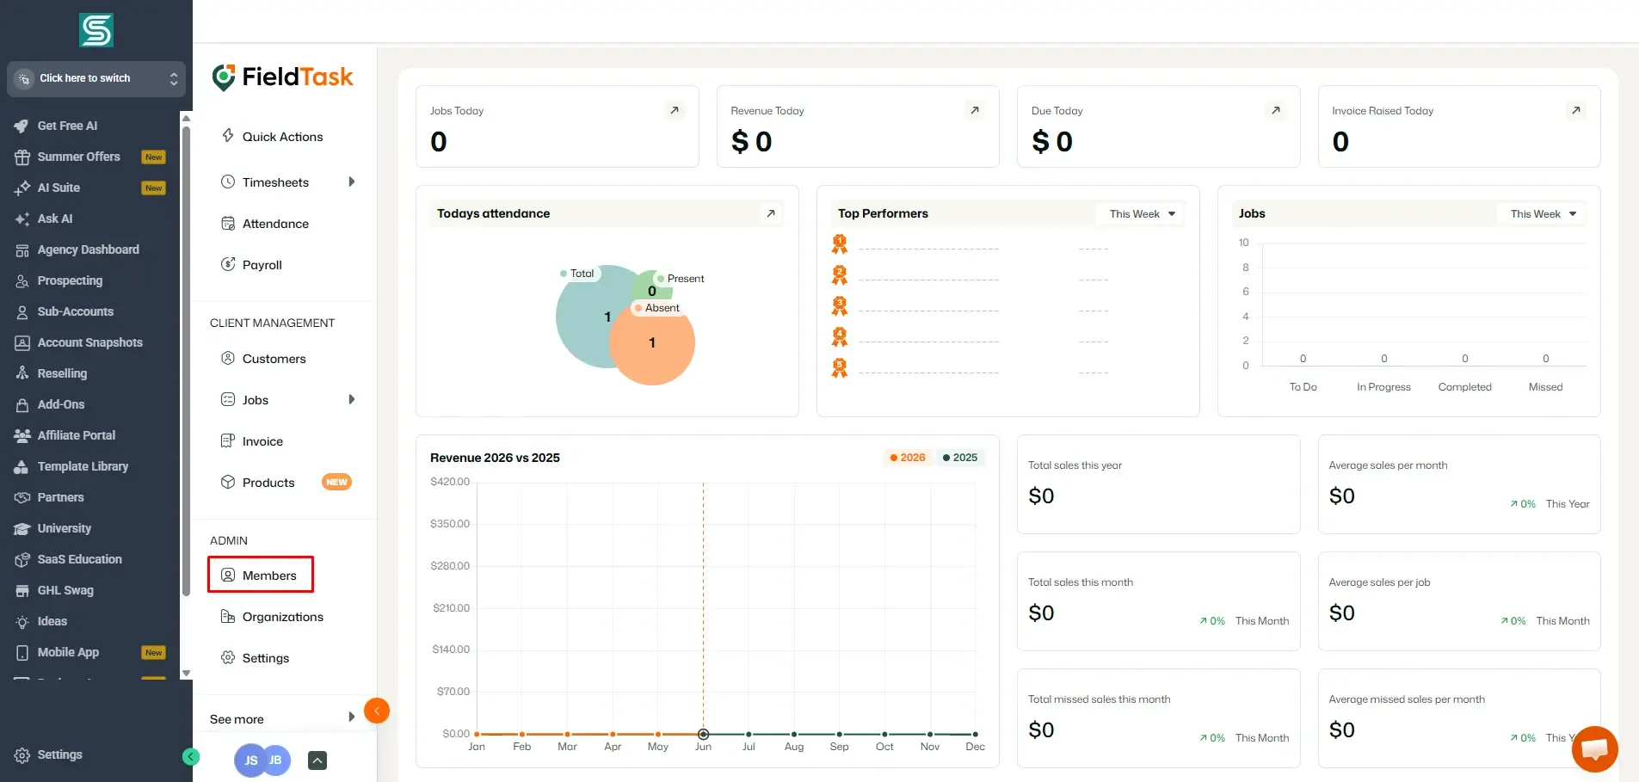Open Jobs Today card arrow icon
This screenshot has width=1639, height=782.
click(675, 110)
